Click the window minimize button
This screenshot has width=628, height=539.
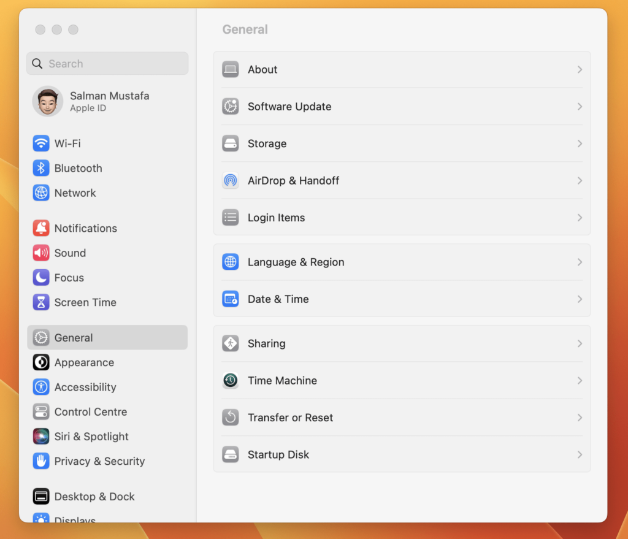point(57,29)
